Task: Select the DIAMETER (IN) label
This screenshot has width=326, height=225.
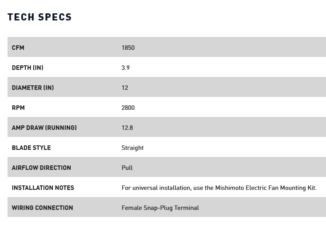Action: click(x=33, y=88)
